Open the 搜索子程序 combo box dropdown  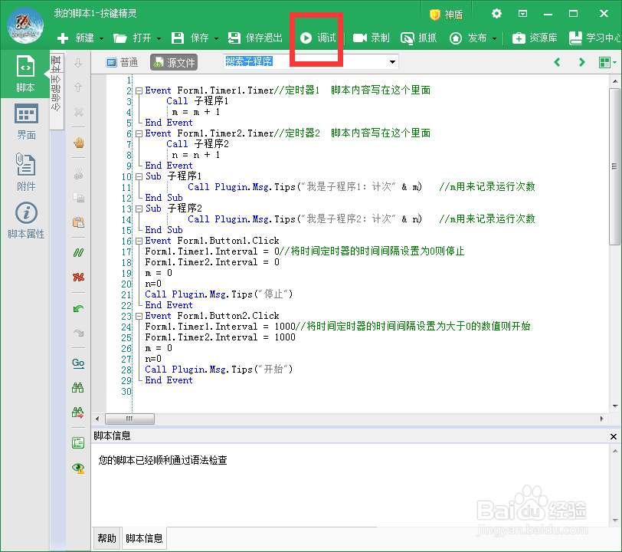point(392,62)
